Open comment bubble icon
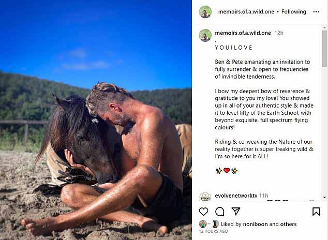This screenshot has height=240, width=328. point(220,212)
